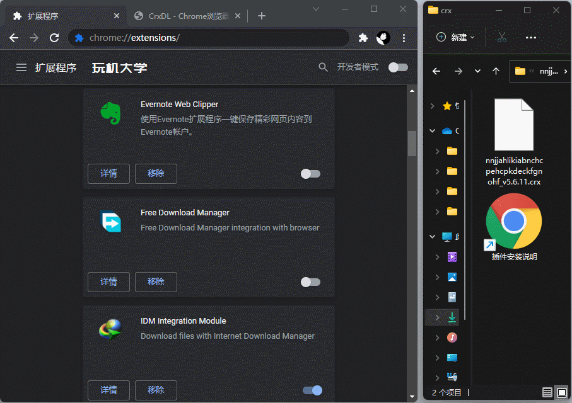Open Explorer's three-dot more options menu

530,37
